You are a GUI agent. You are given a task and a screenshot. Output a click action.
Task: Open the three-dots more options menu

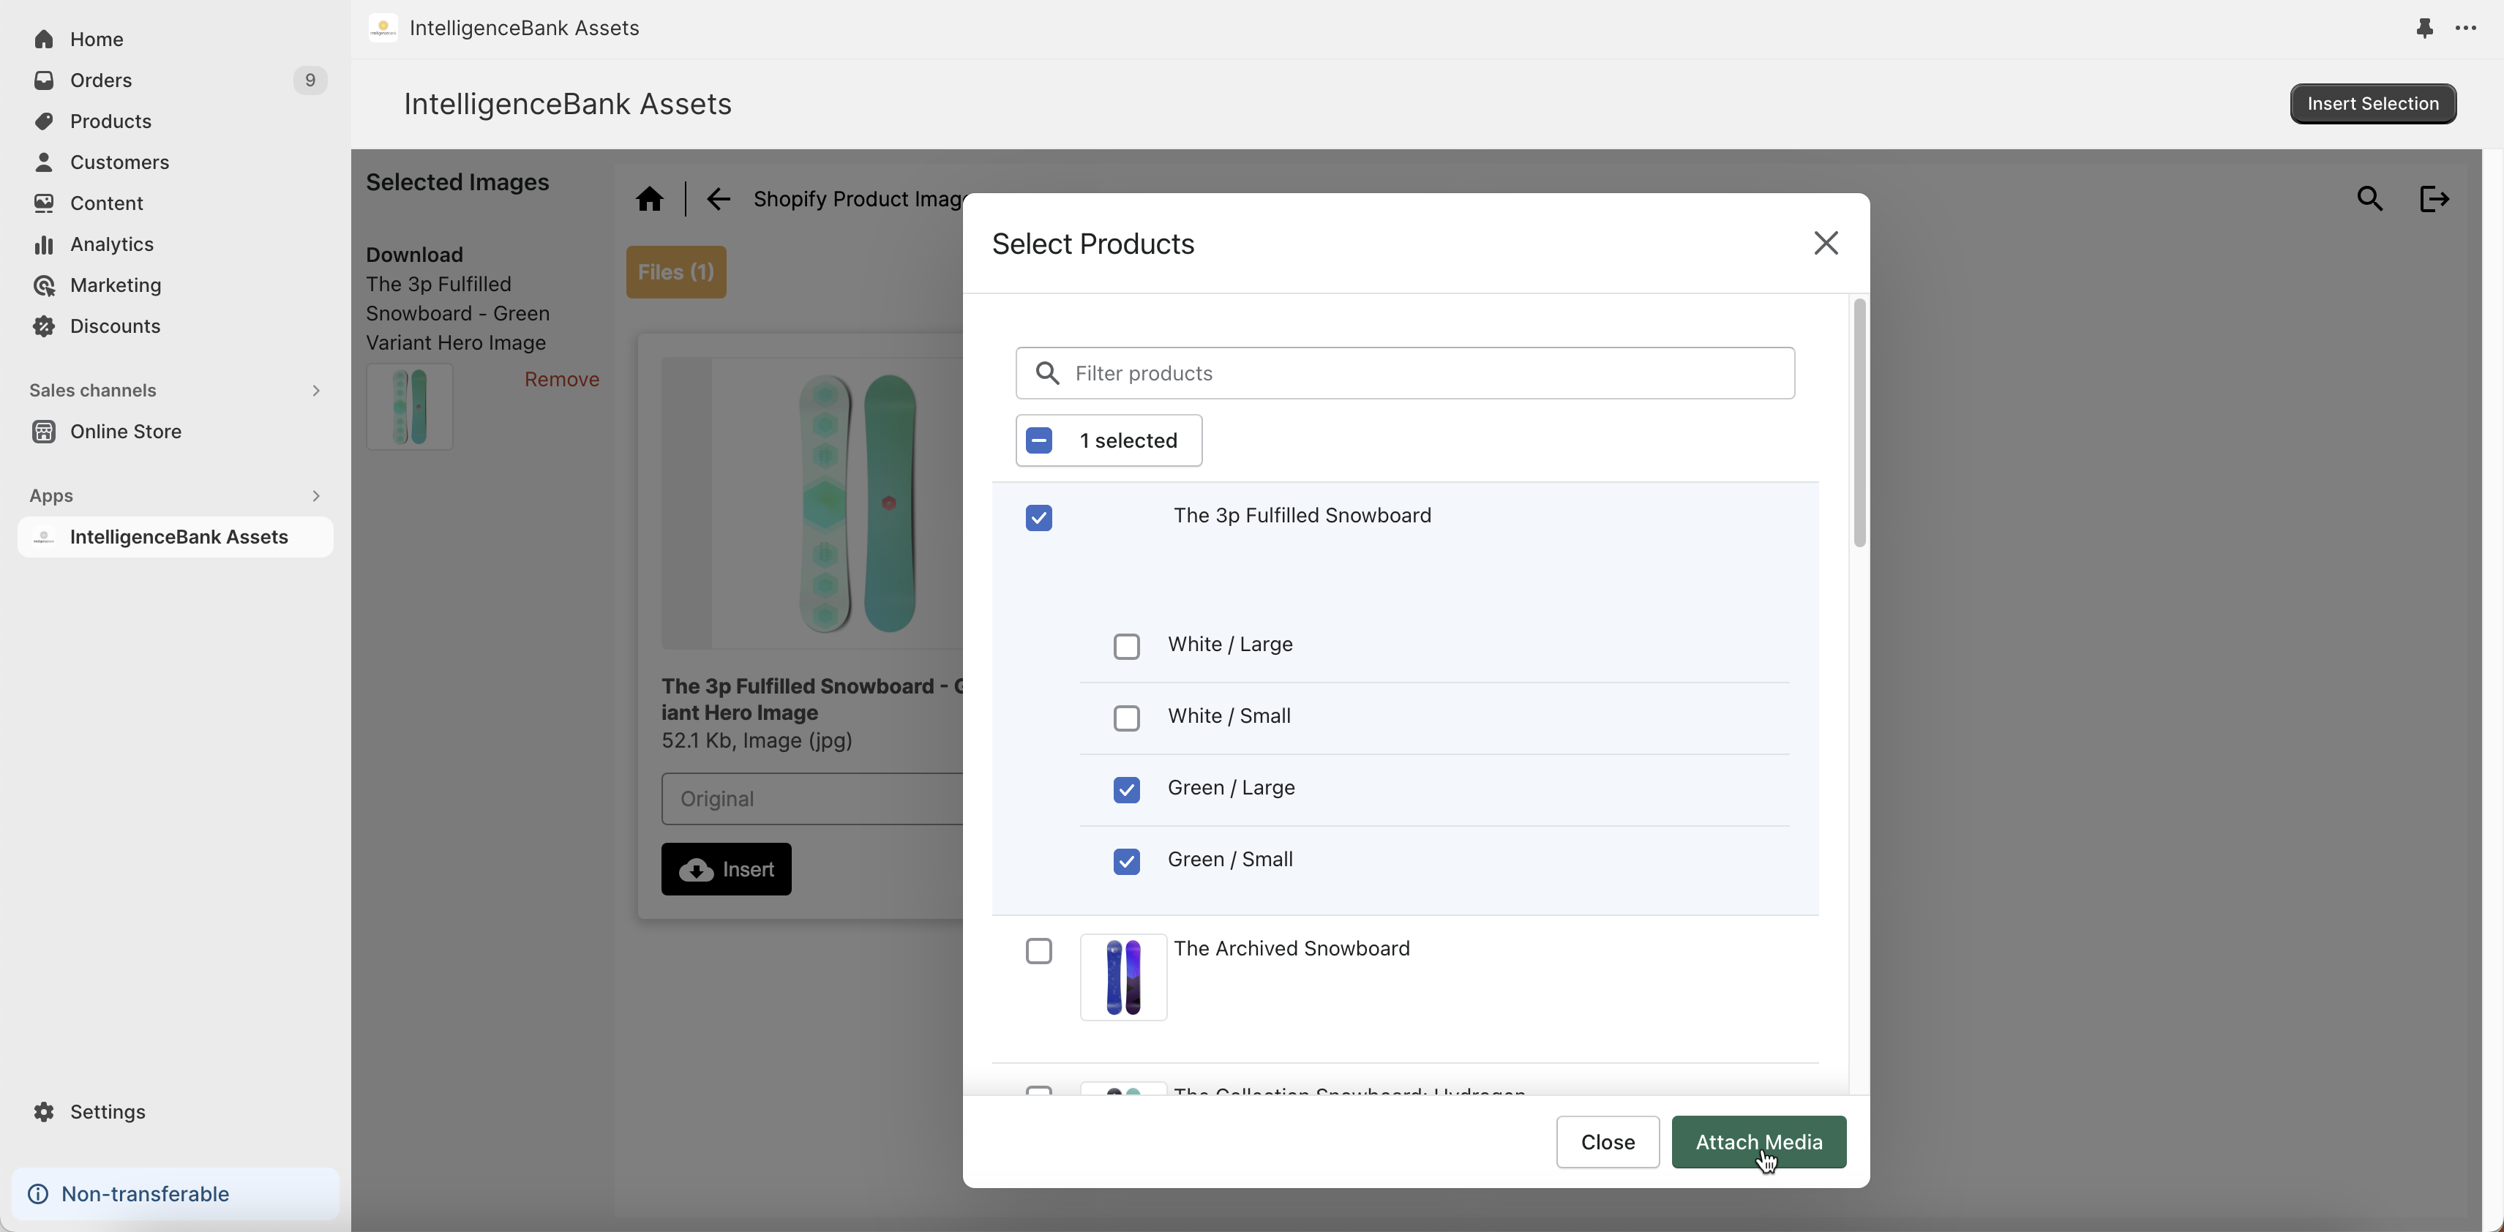pyautogui.click(x=2465, y=29)
